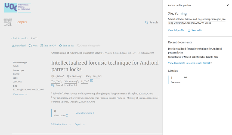Click the Save to list bookmark icon in author panel
Image resolution: width=232 pixels, height=135 pixels.
189,30
